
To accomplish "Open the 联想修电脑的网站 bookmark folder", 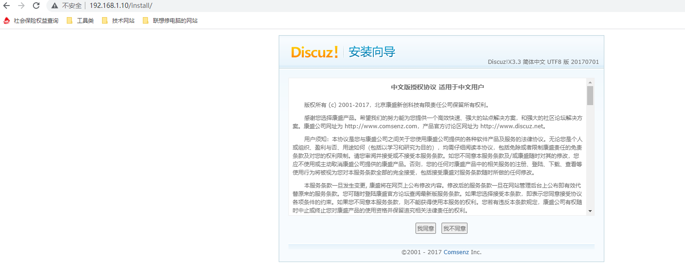I will coord(170,21).
